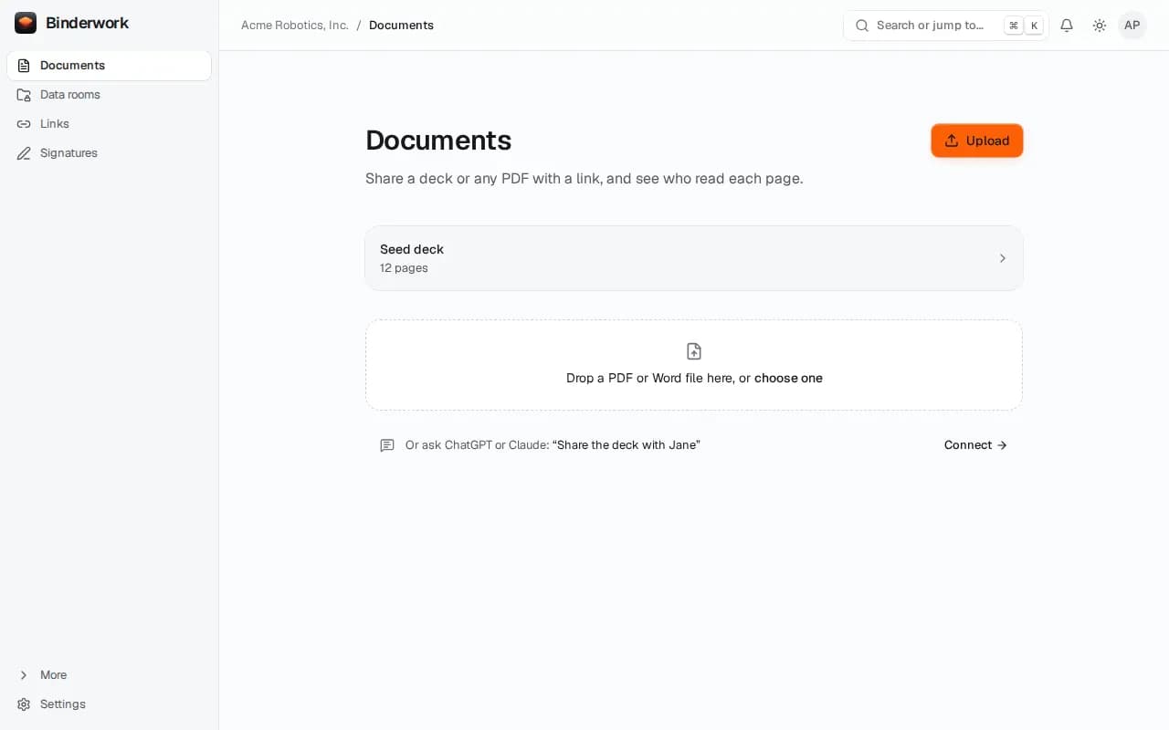This screenshot has height=730, width=1169.
Task: Click the Documents page heading
Action: (x=438, y=140)
